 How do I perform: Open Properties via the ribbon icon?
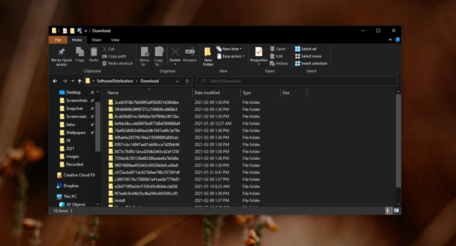click(x=259, y=54)
